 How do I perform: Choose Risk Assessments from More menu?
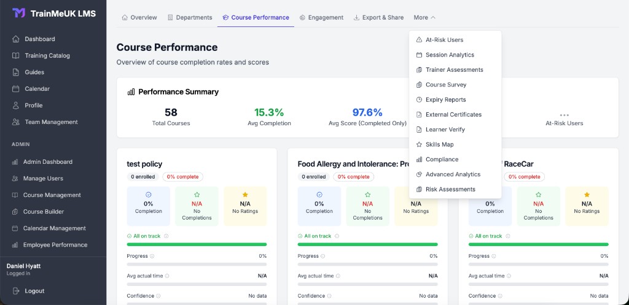(x=455, y=189)
